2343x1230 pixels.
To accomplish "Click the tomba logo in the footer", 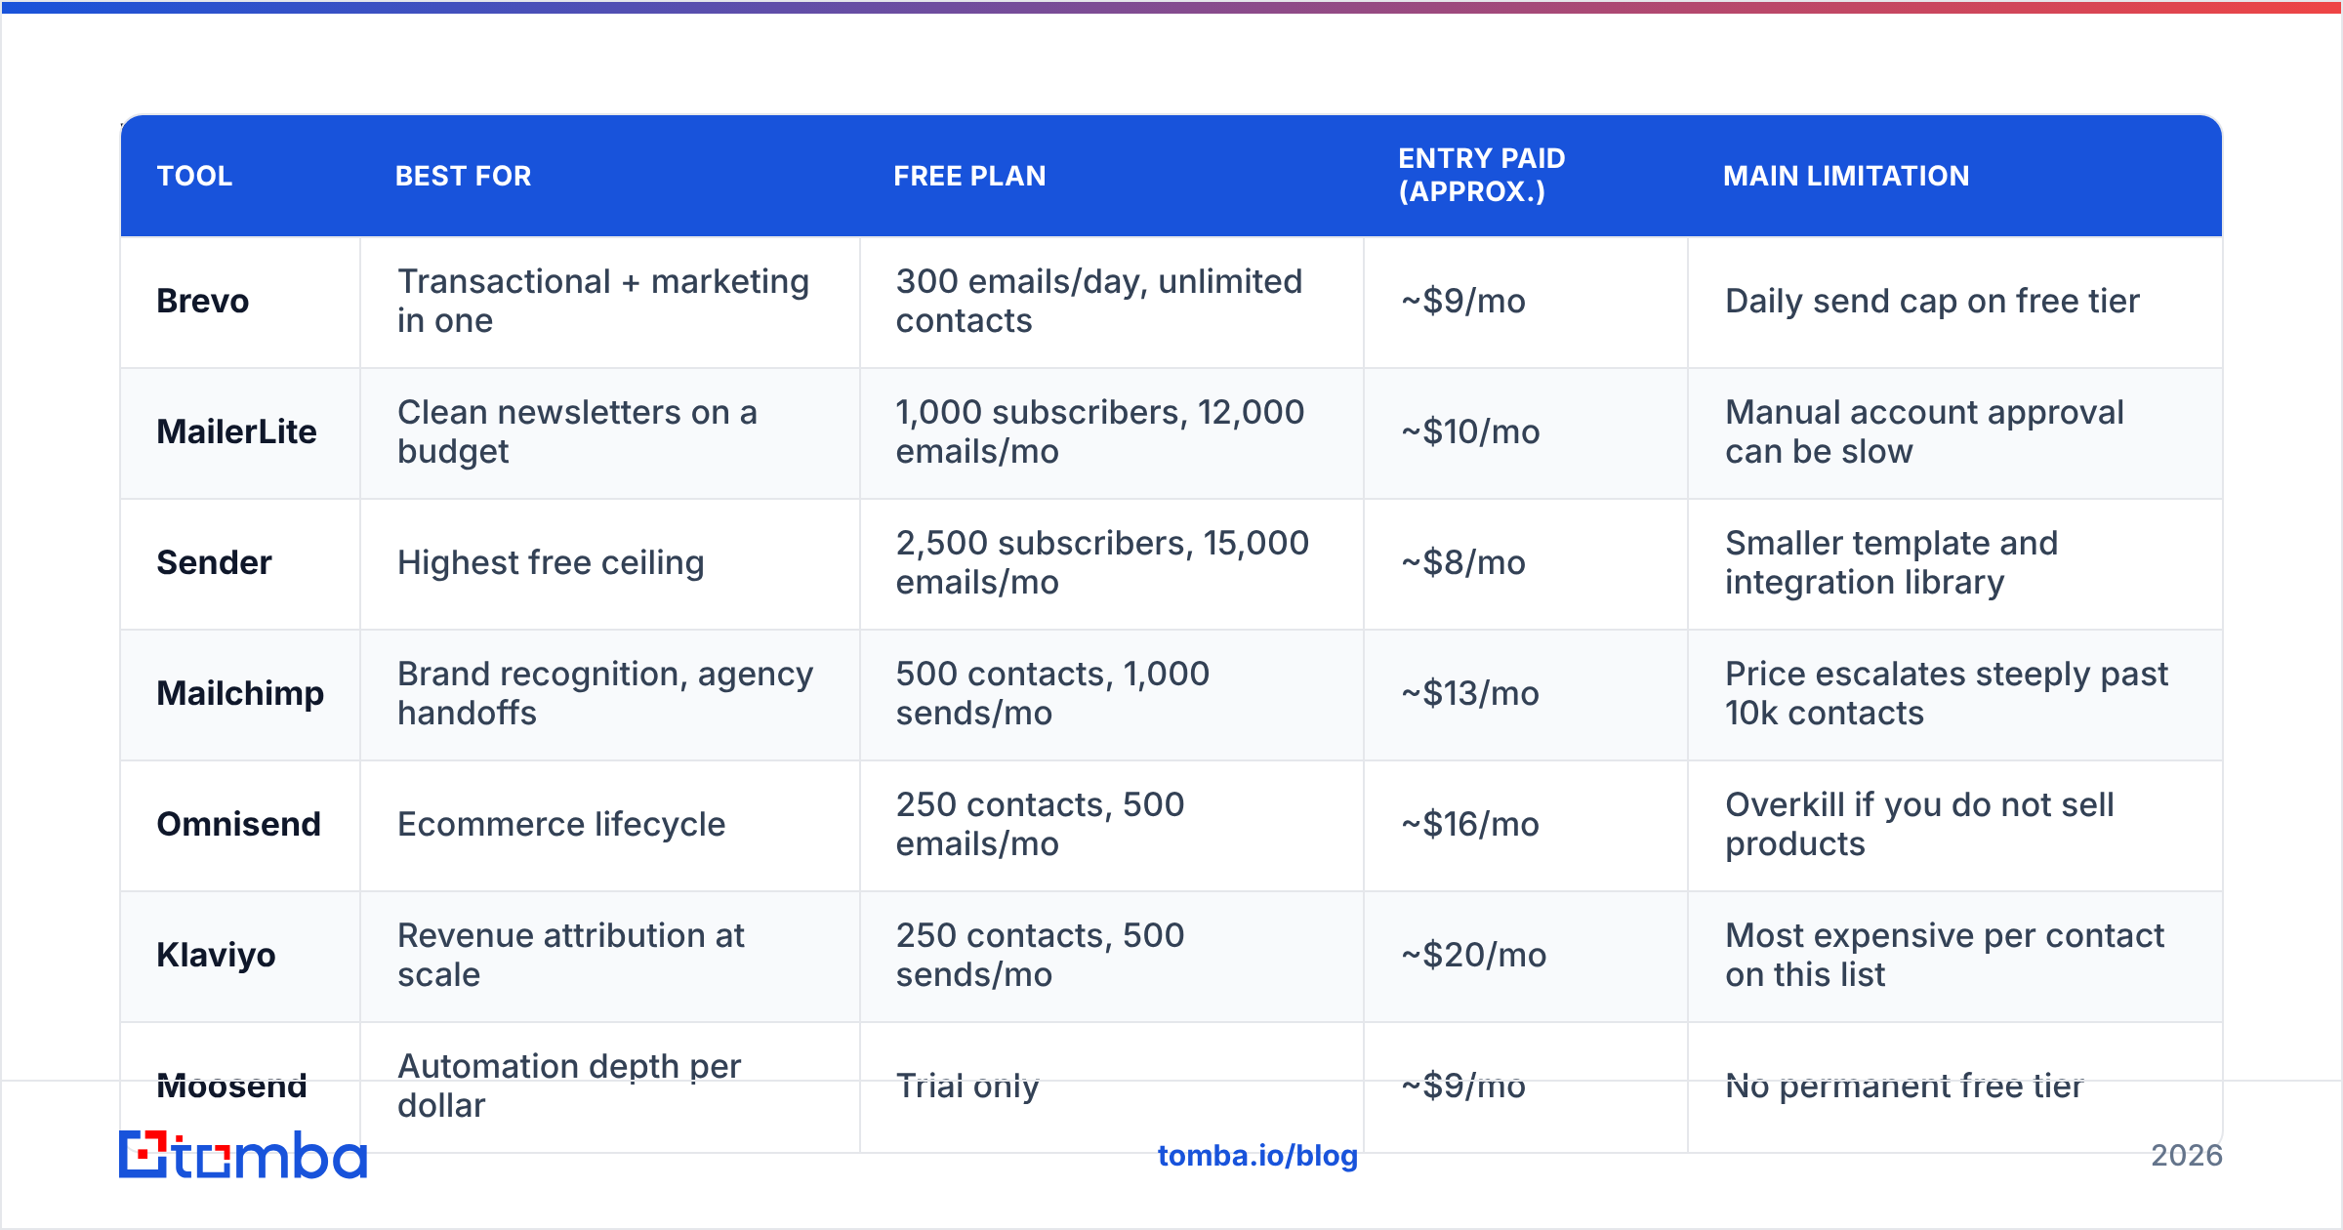I will (x=243, y=1155).
